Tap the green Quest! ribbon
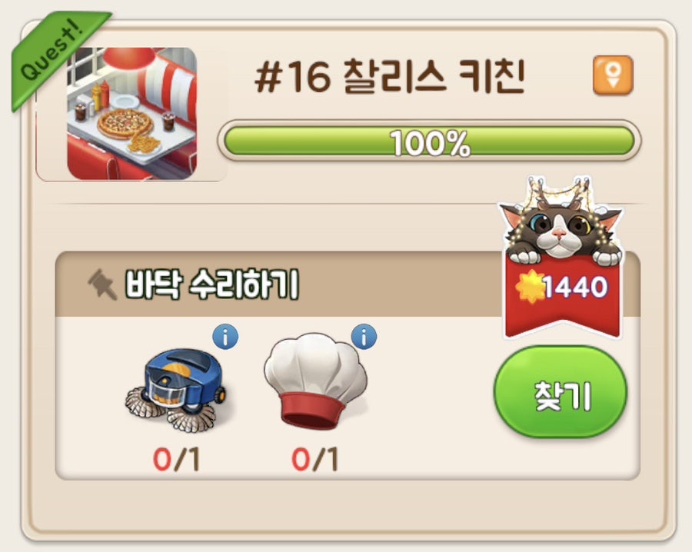Screen dimensions: 692x552 point(55,56)
